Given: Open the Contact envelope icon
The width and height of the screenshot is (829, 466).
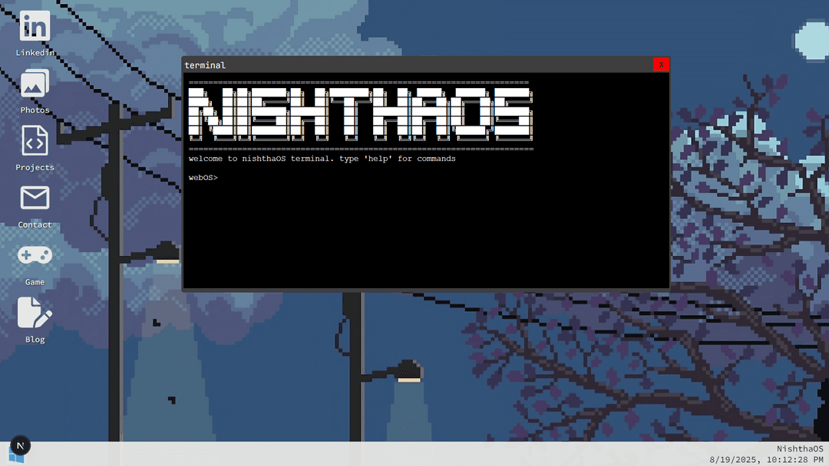Looking at the screenshot, I should [34, 199].
